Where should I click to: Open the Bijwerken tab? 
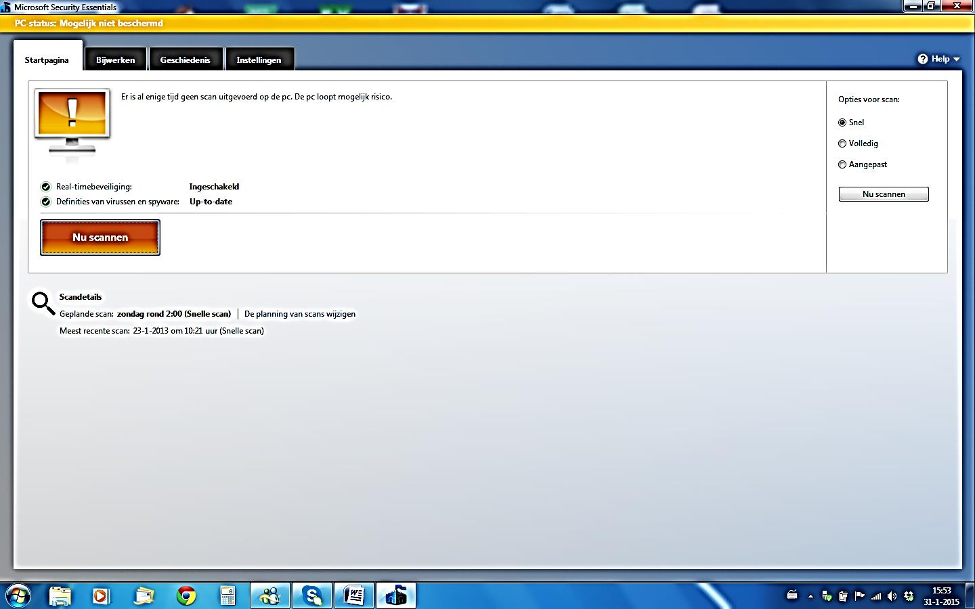pyautogui.click(x=116, y=60)
